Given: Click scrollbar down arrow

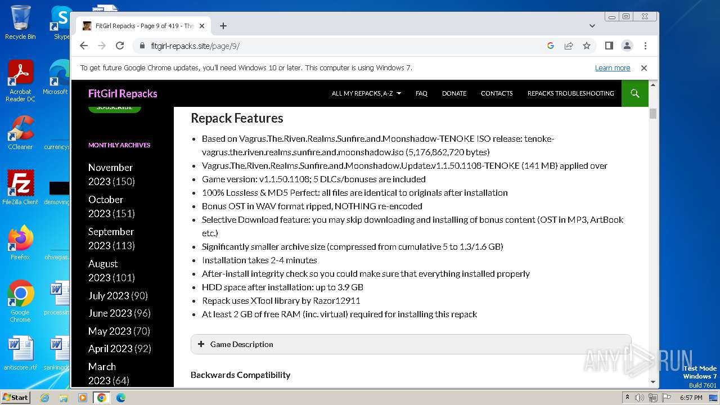Looking at the screenshot, I should [x=653, y=382].
